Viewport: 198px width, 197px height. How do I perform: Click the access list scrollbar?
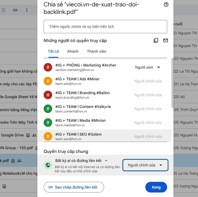click(172, 82)
